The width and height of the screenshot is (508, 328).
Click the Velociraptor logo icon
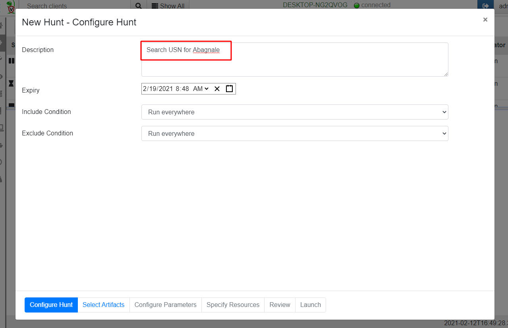click(x=11, y=6)
